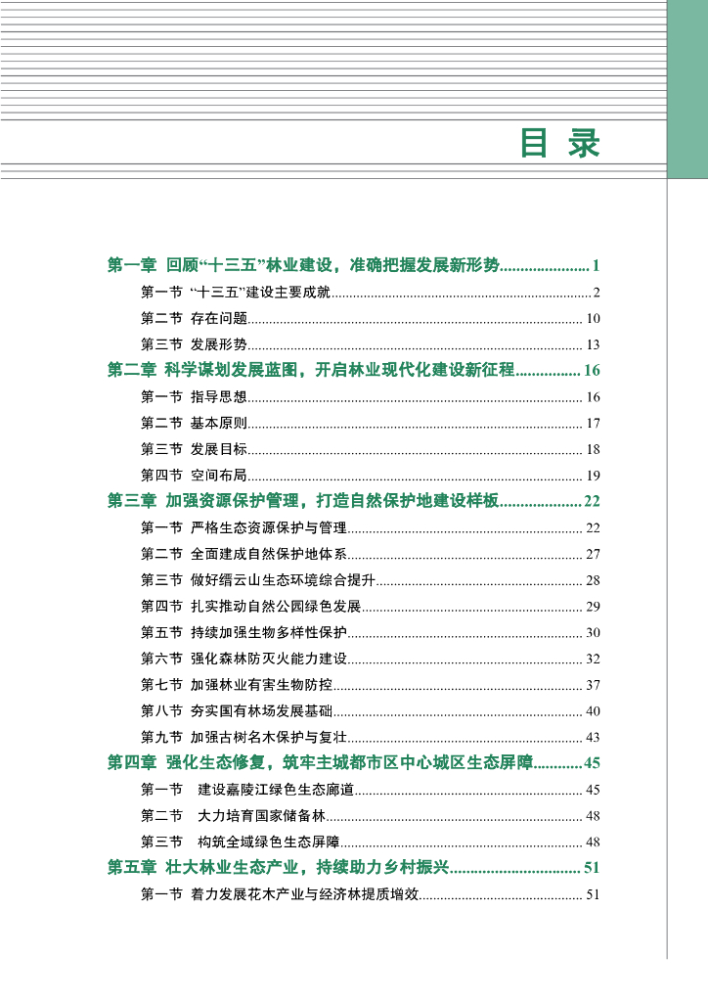Go to 第一节 "十三五"建设主要成就 entry
Image resolution: width=708 pixels, height=1002 pixels.
pos(371,292)
